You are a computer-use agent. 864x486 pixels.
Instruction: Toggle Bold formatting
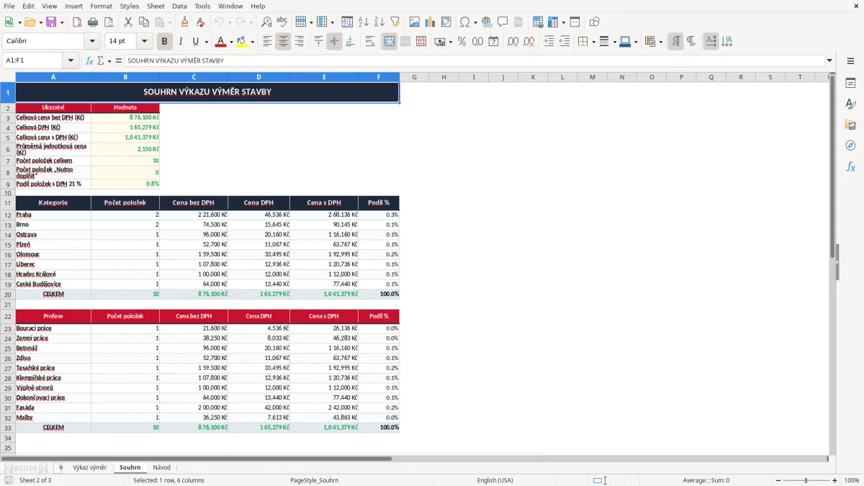[165, 42]
